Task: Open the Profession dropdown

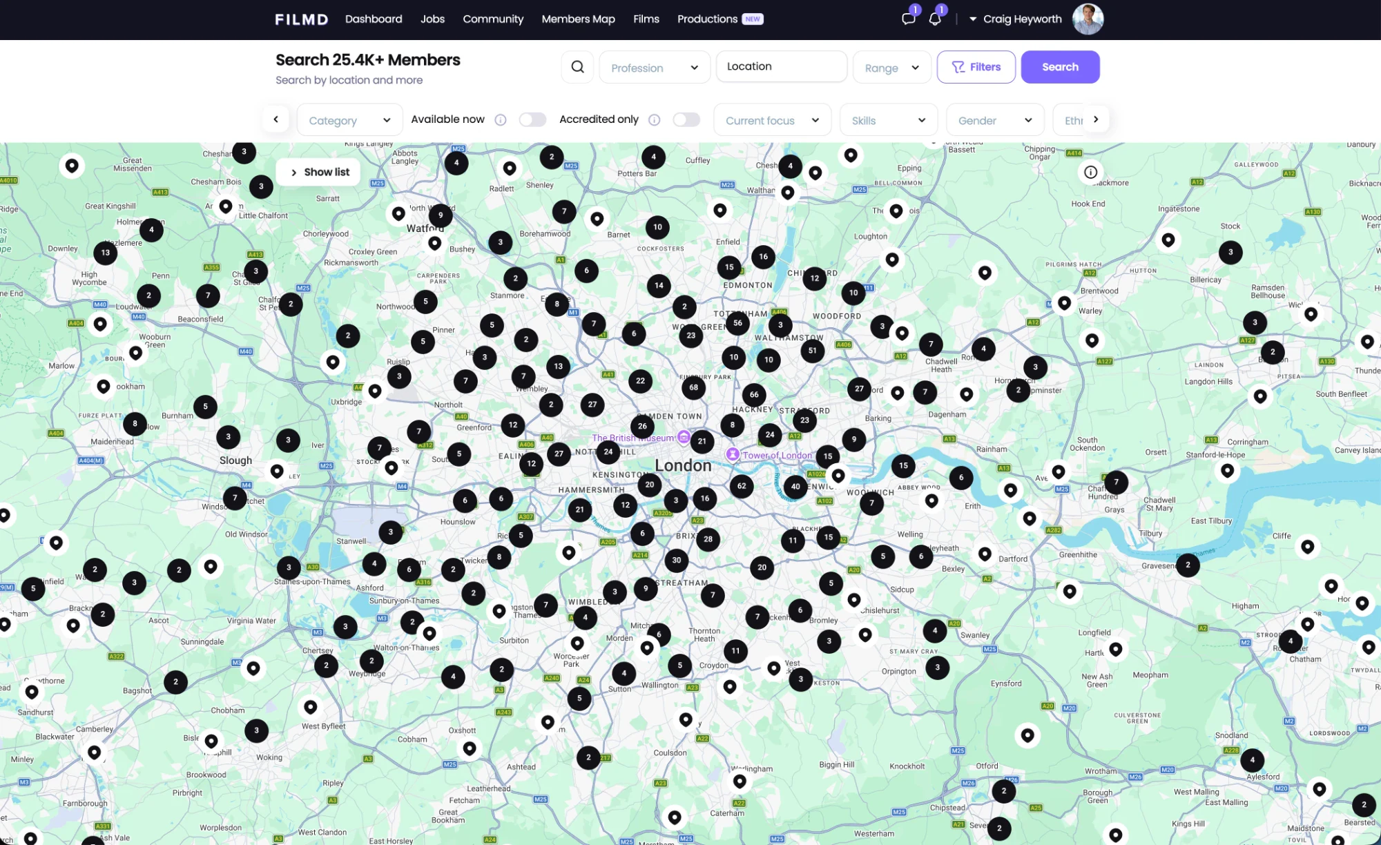Action: [655, 68]
